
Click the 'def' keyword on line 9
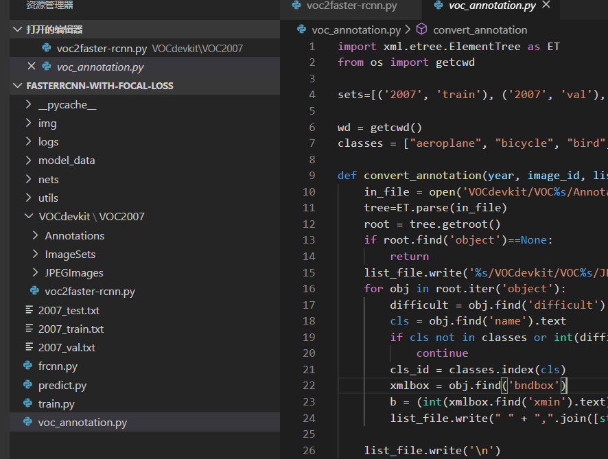click(347, 175)
